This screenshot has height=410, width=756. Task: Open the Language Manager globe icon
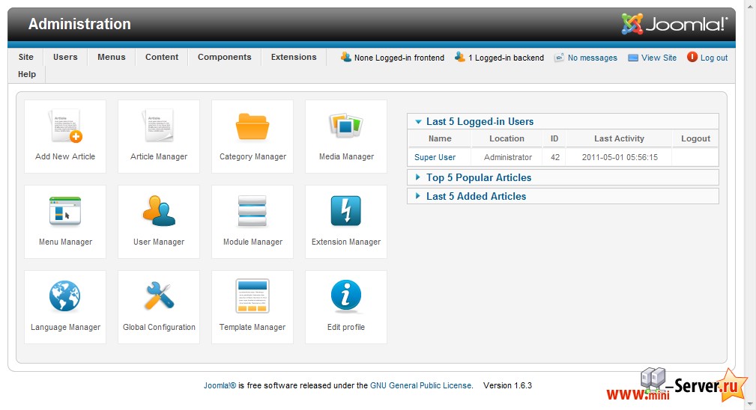click(64, 296)
